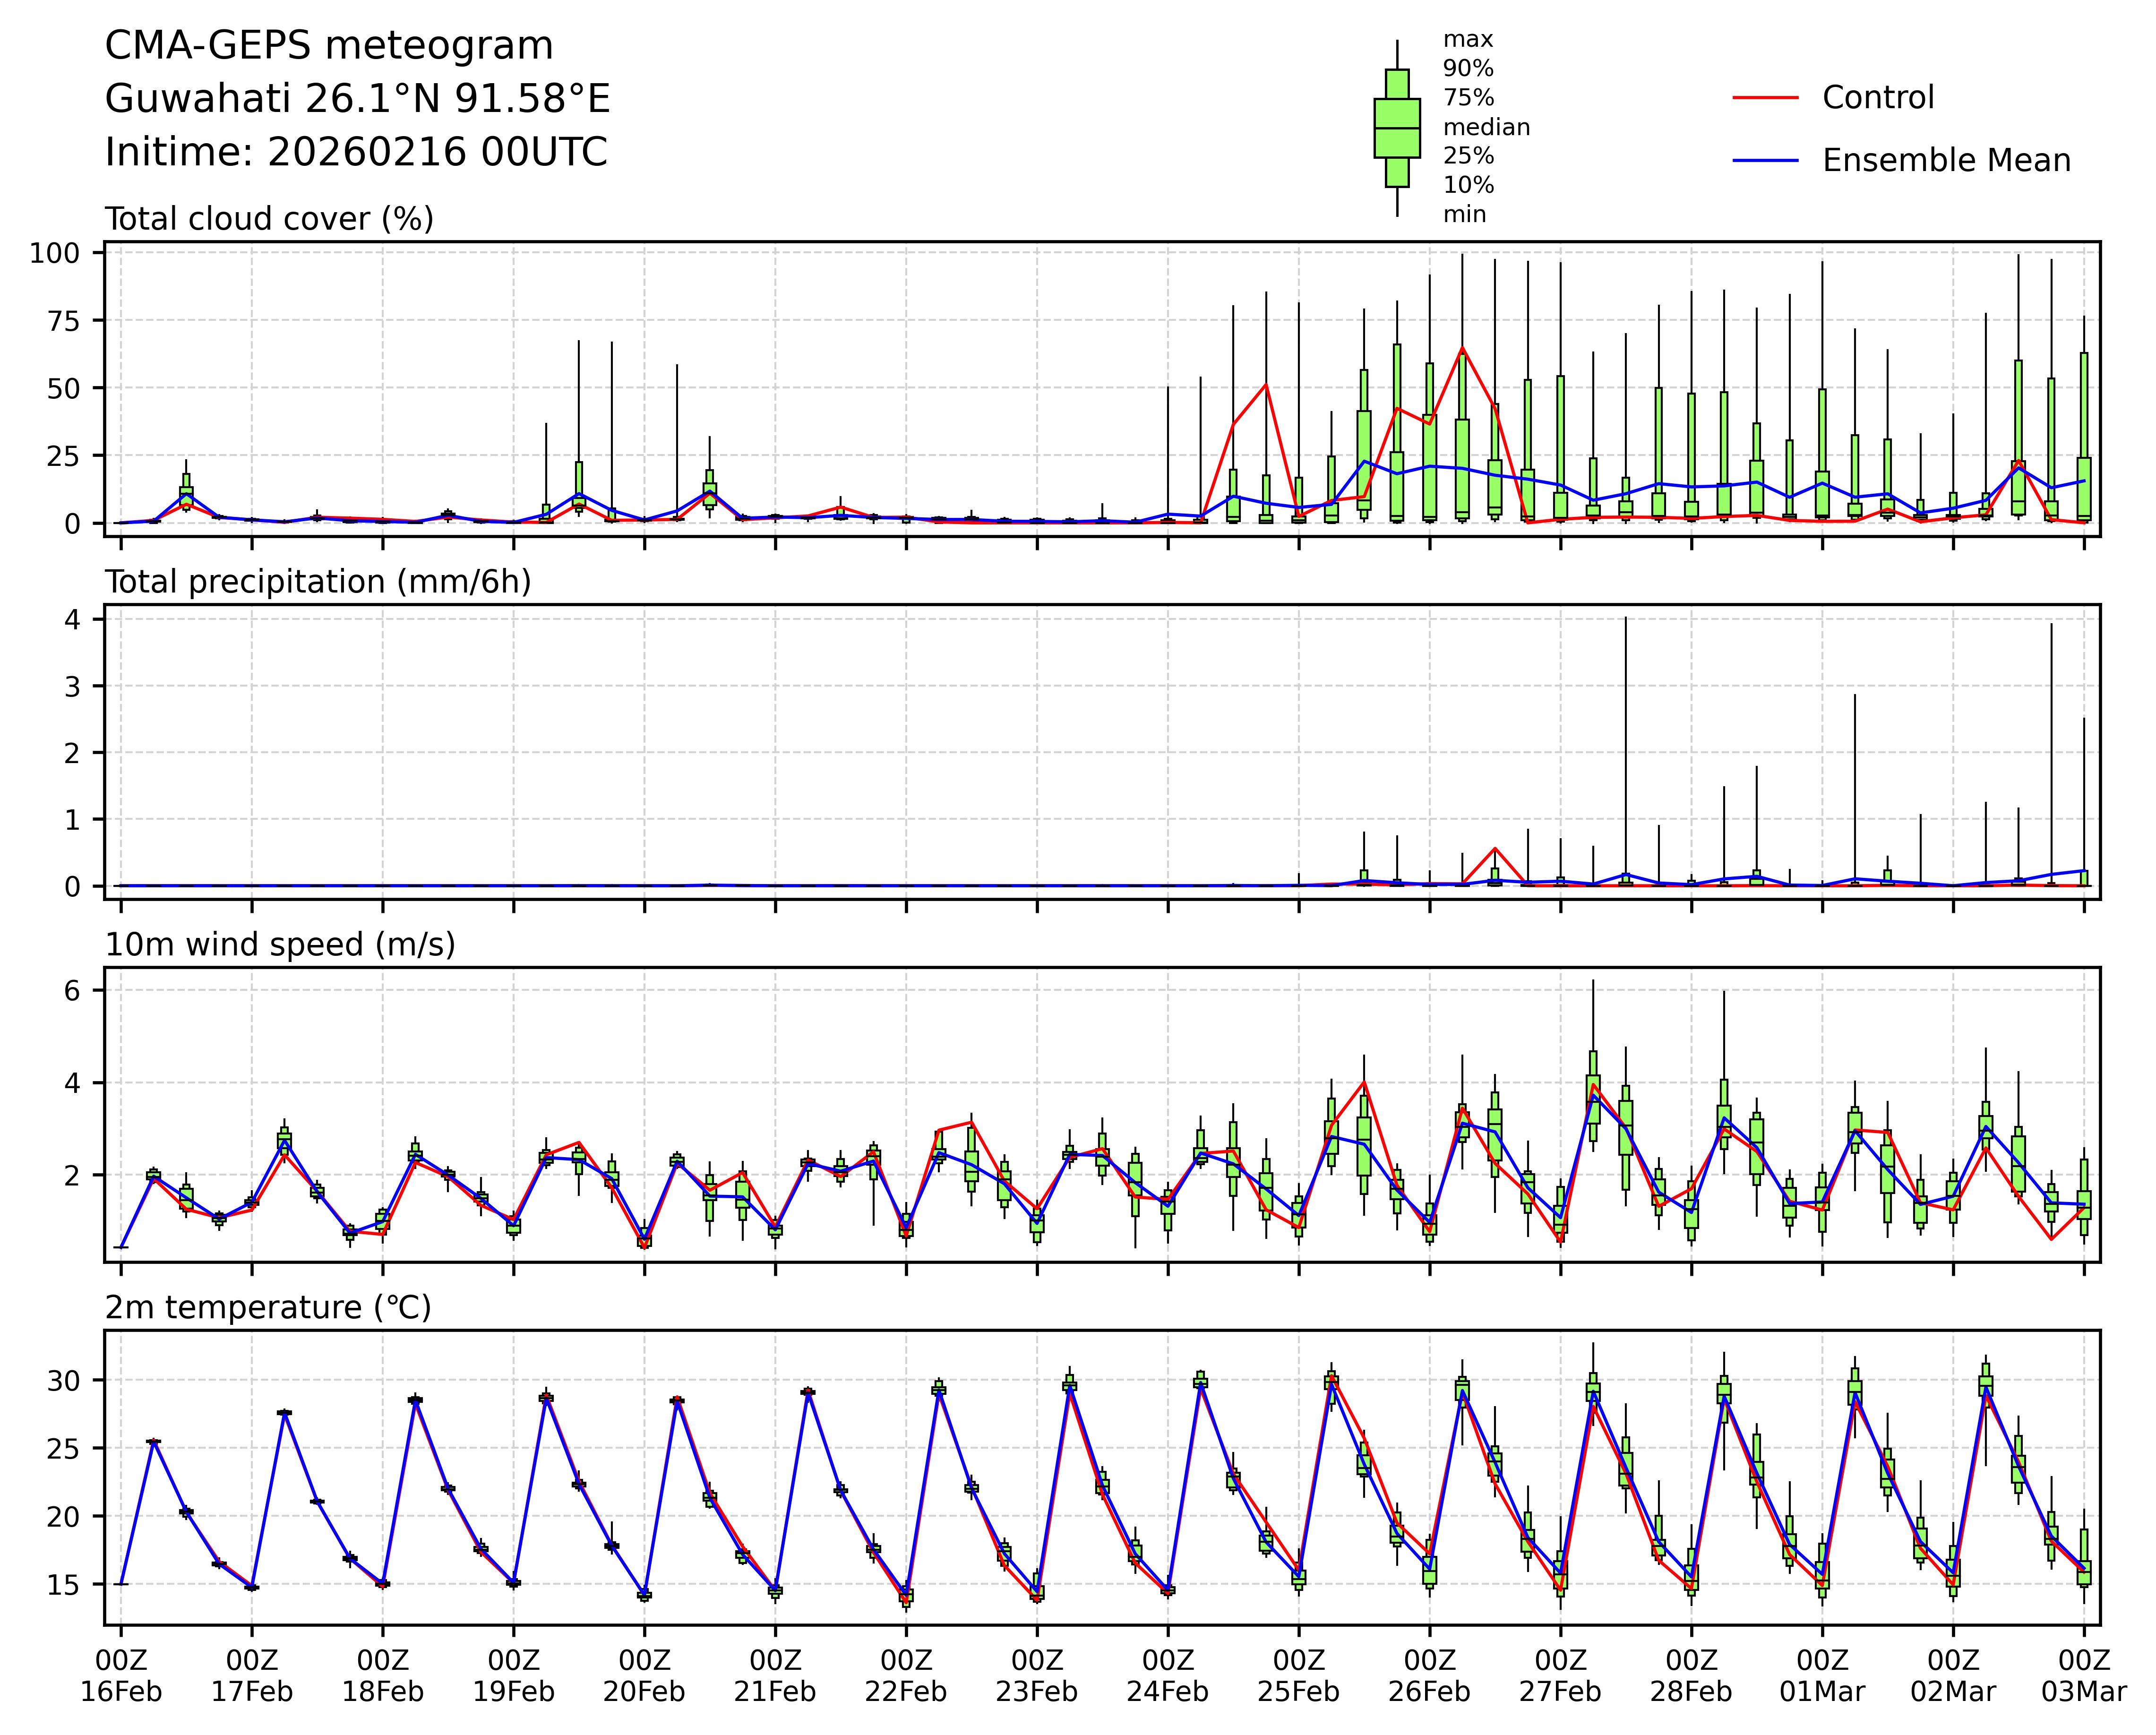Click the Total precipitation panel title

pyautogui.click(x=318, y=582)
